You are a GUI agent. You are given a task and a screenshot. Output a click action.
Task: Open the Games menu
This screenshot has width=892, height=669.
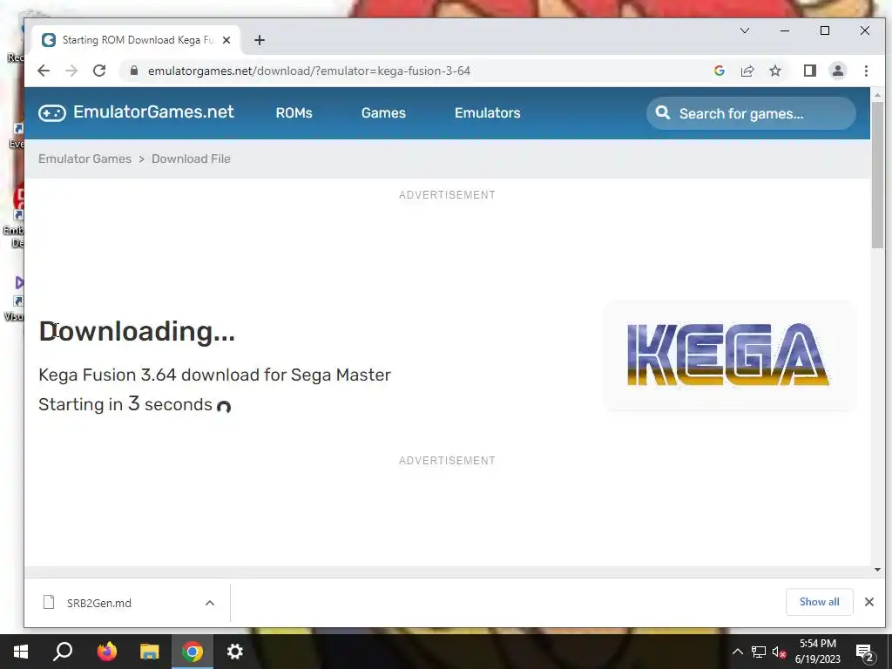click(x=383, y=112)
